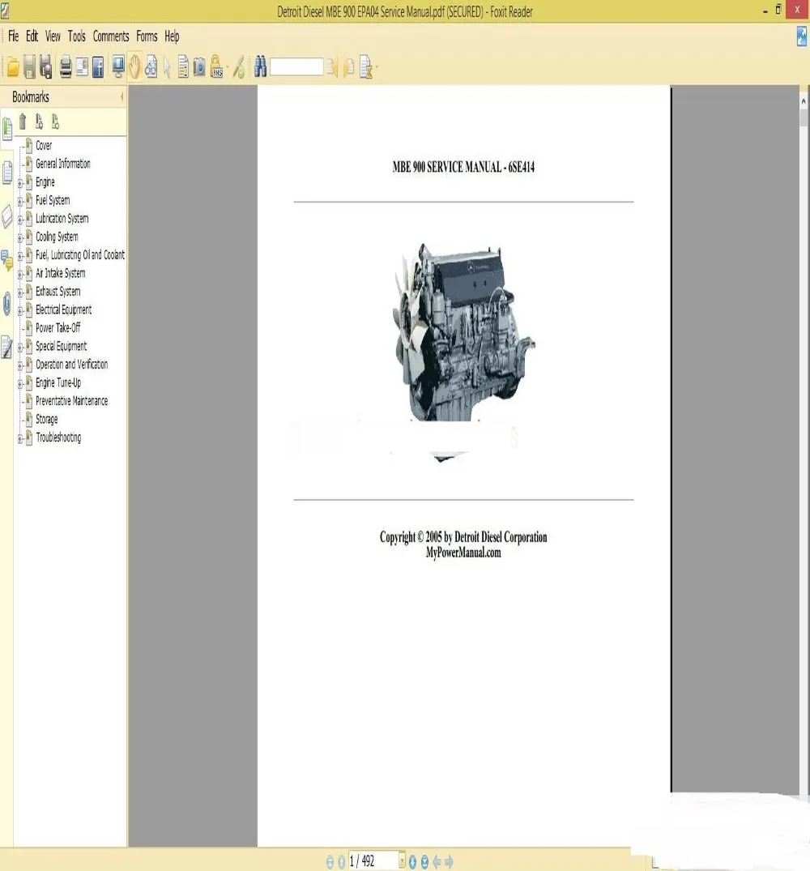
Task: Open the Comments menu
Action: [x=111, y=36]
